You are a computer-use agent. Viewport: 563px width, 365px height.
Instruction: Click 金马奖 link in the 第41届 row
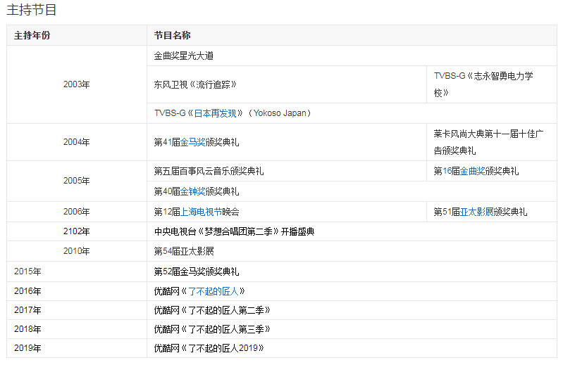tap(193, 142)
